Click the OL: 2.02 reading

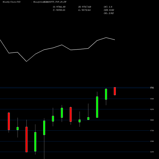109,13
